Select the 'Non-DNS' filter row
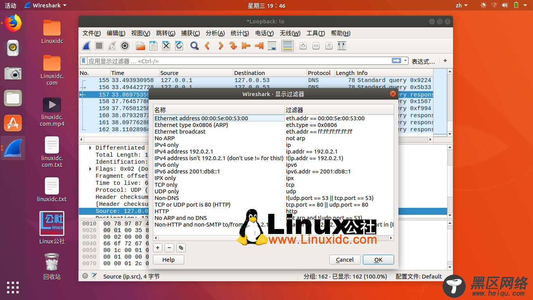This screenshot has width=533, height=300. pos(274,198)
